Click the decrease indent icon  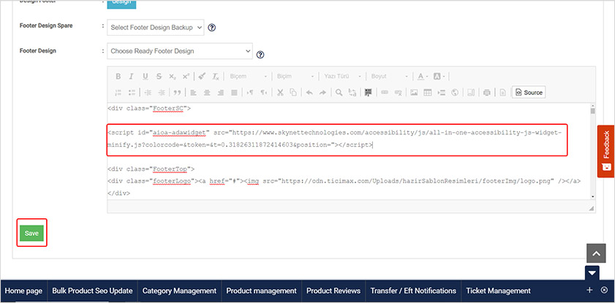tap(148, 93)
